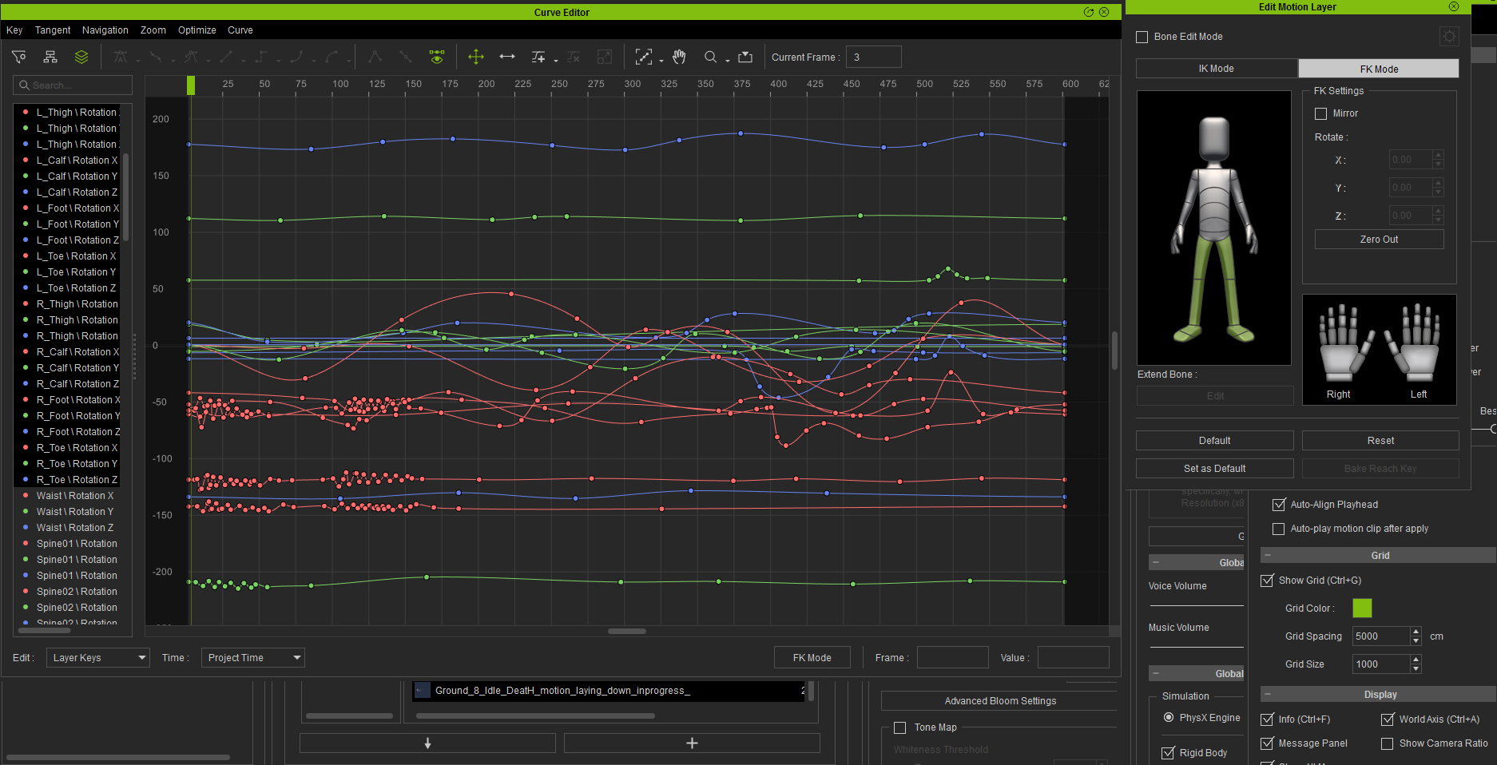The image size is (1497, 765).
Task: Click the Set as Default button
Action: 1215,469
